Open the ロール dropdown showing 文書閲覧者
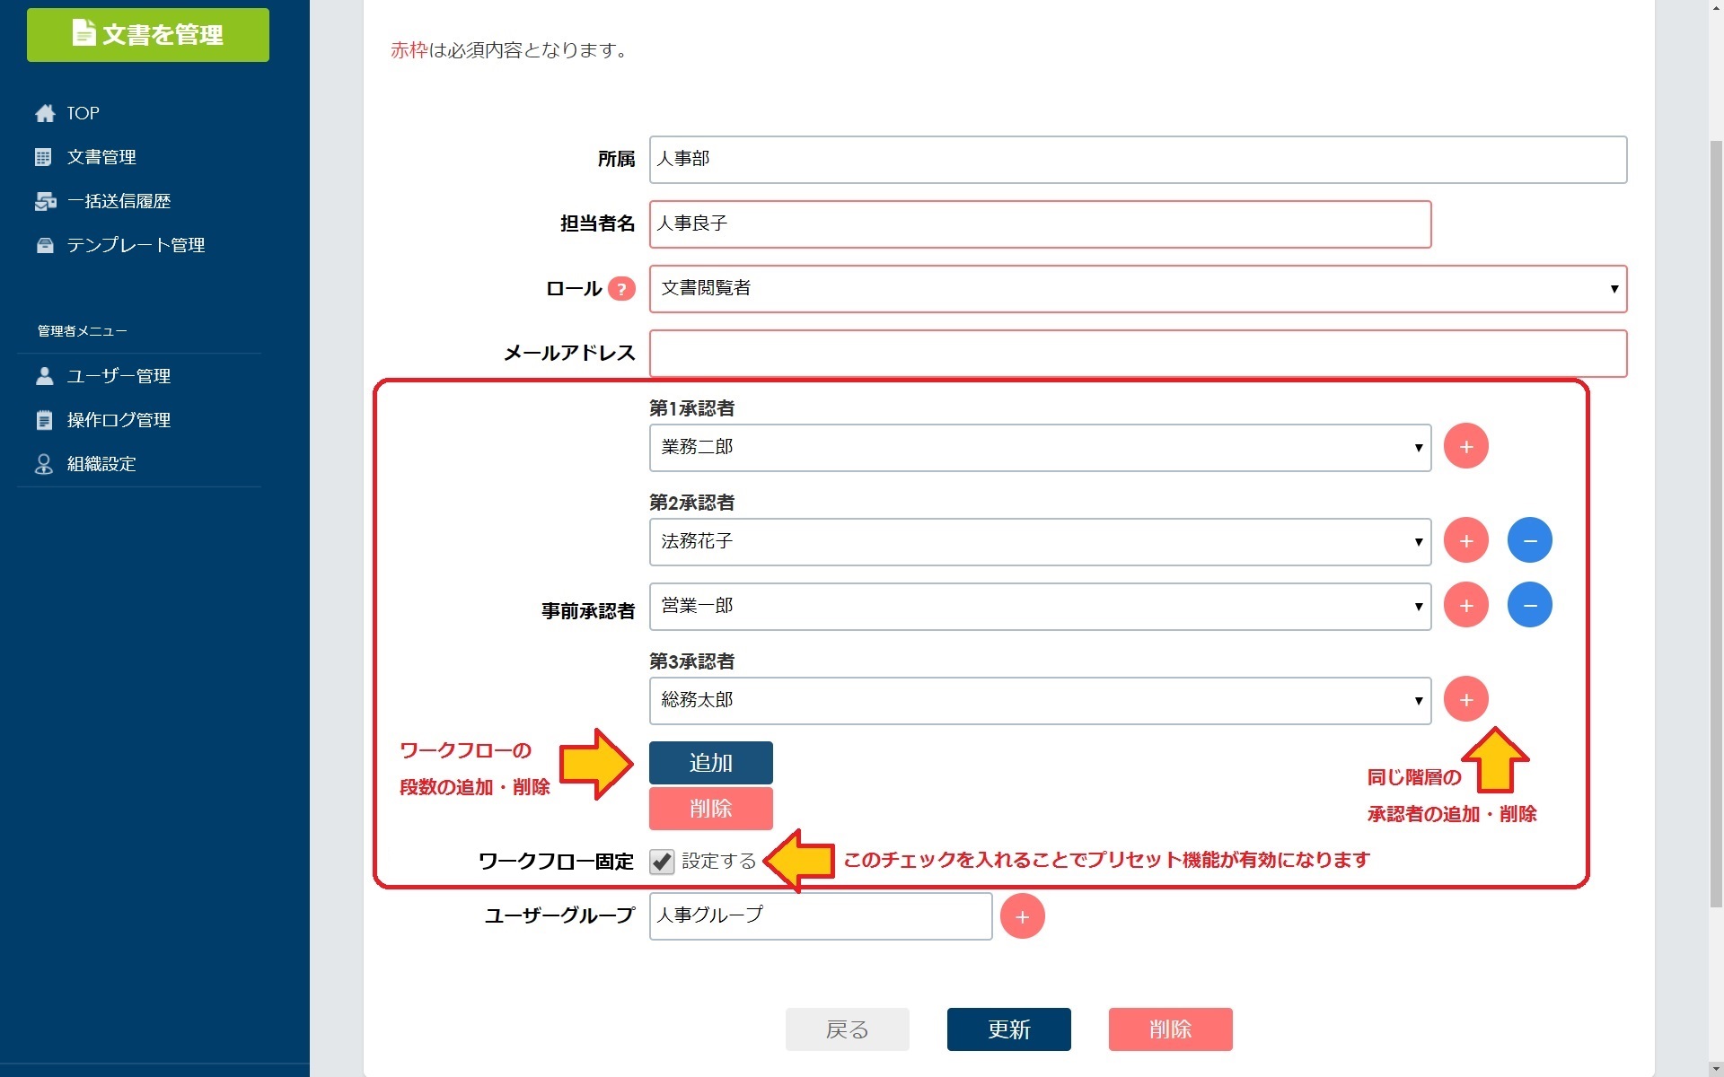The width and height of the screenshot is (1724, 1077). tap(1137, 289)
